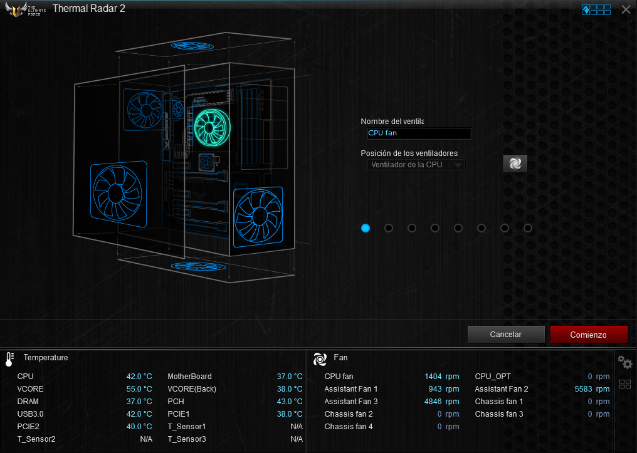Click the Nombre del ventilador label
The image size is (637, 453).
392,122
